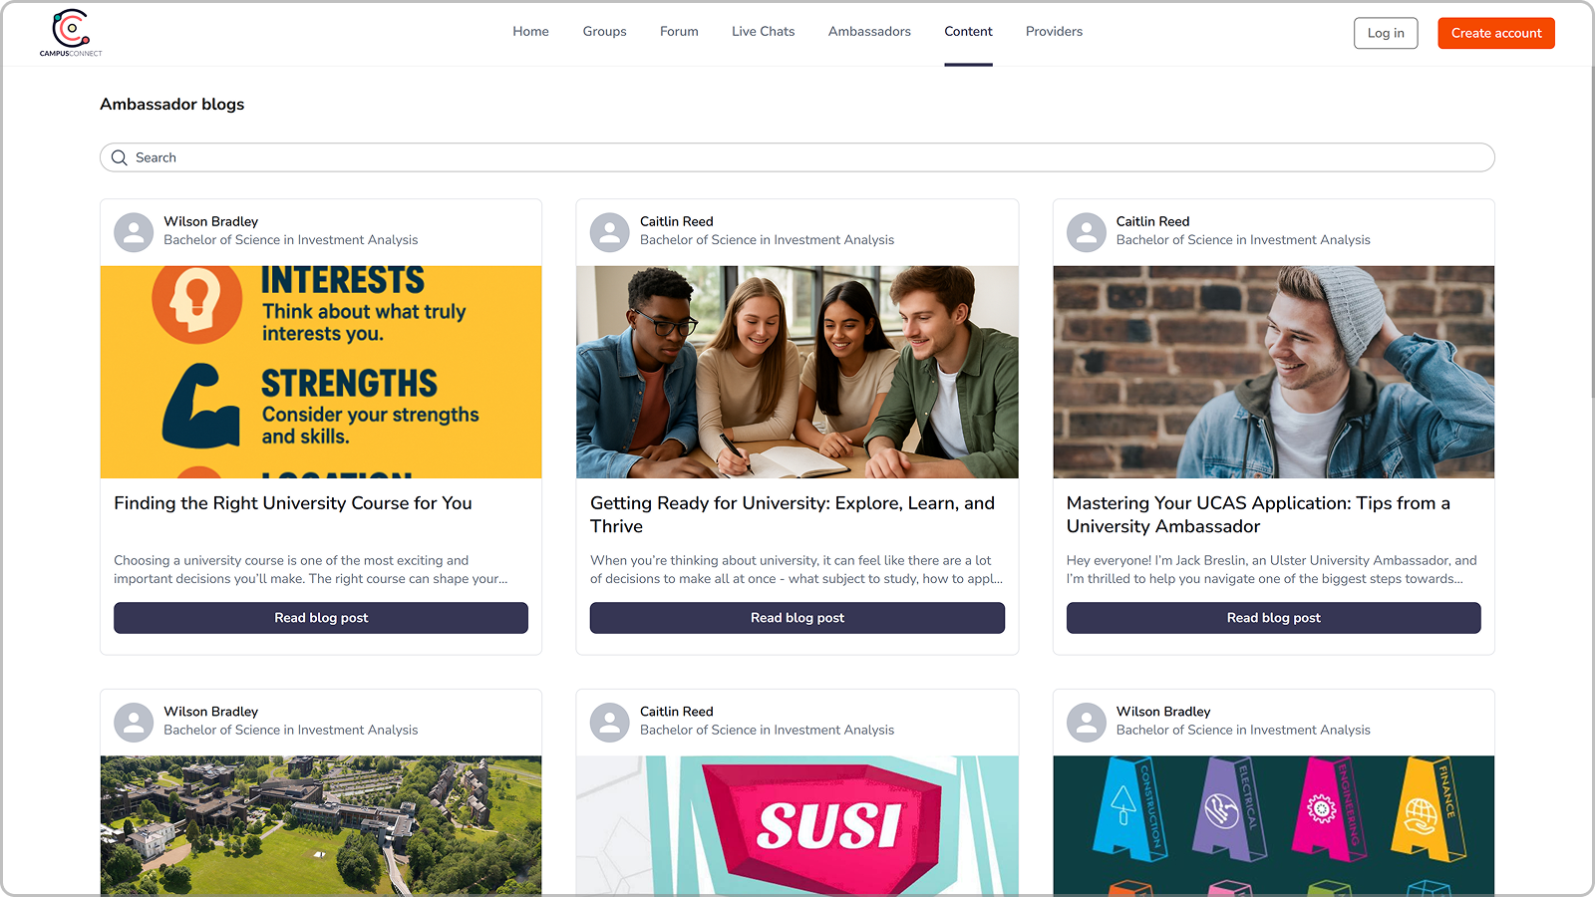Click Wilson Bradley's name on the career banners card
Viewport: 1595px width, 897px height.
(x=1163, y=712)
